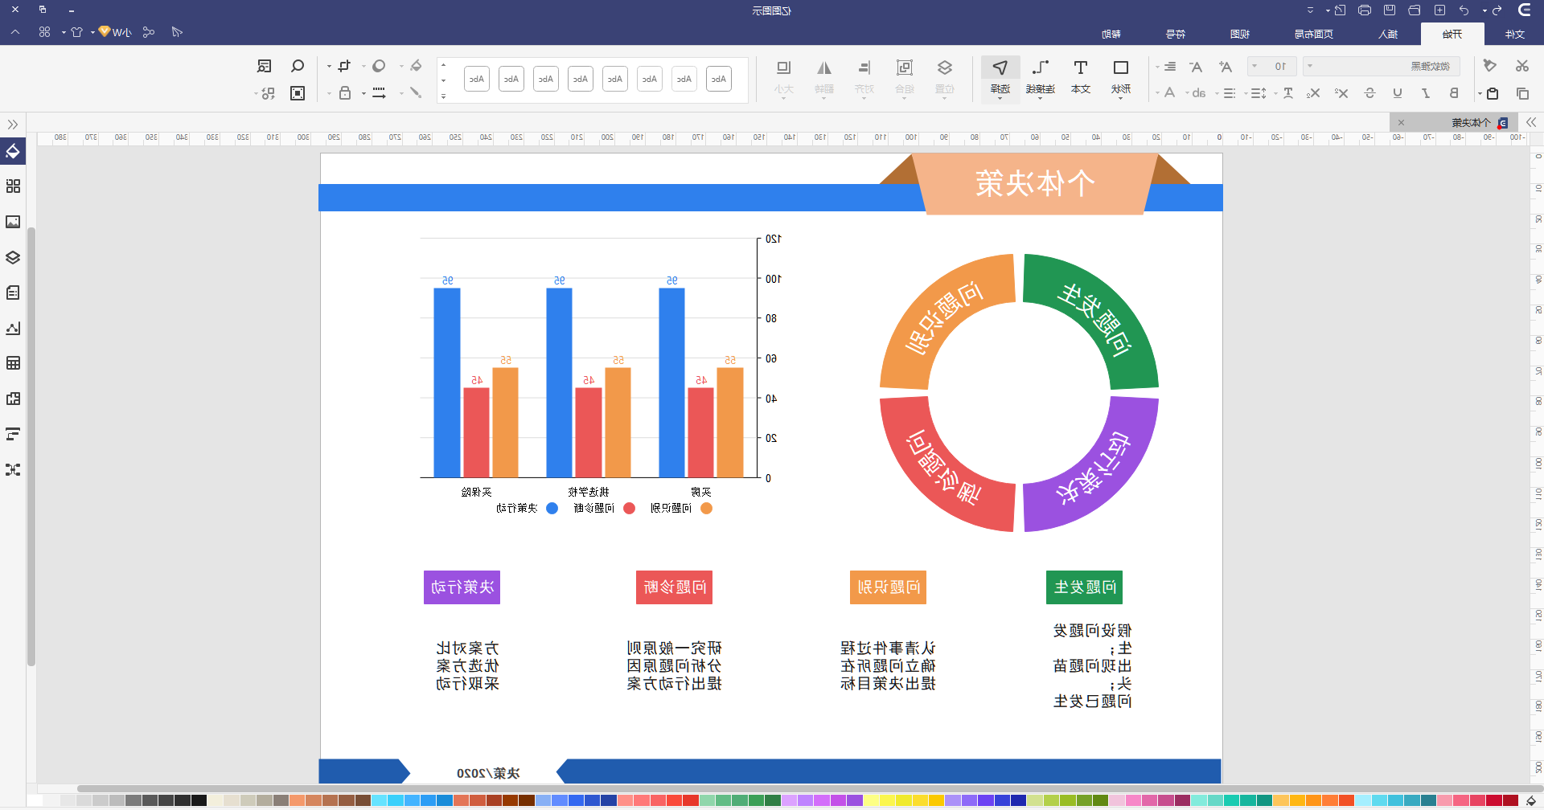Switch to the 插入 Insert tab

pos(1388,34)
